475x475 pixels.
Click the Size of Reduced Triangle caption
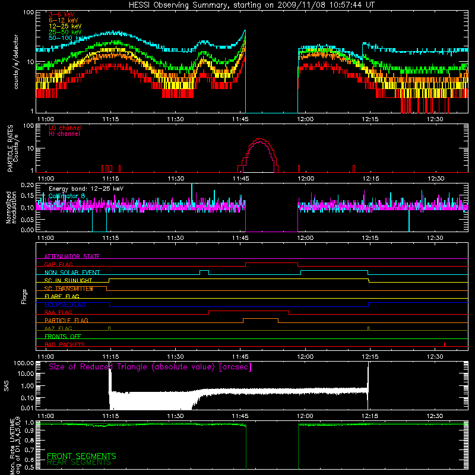150,367
